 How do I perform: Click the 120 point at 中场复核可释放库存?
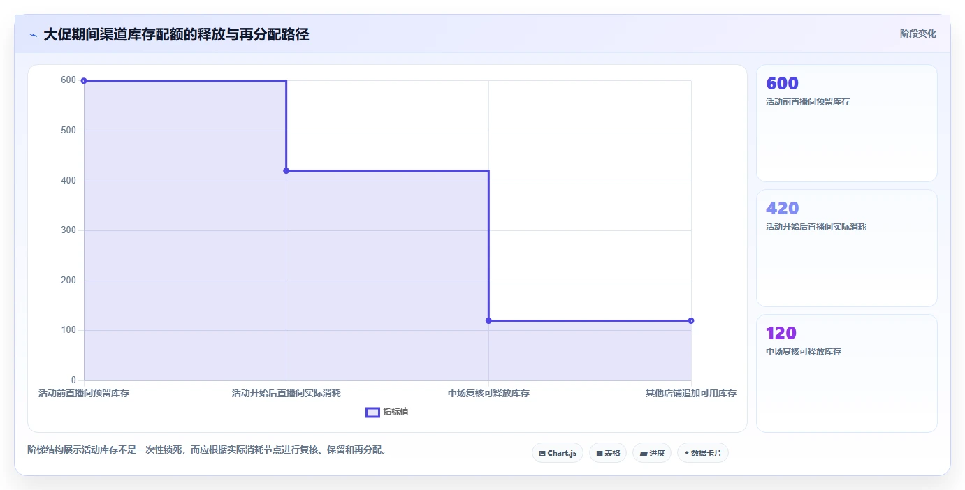(x=488, y=321)
